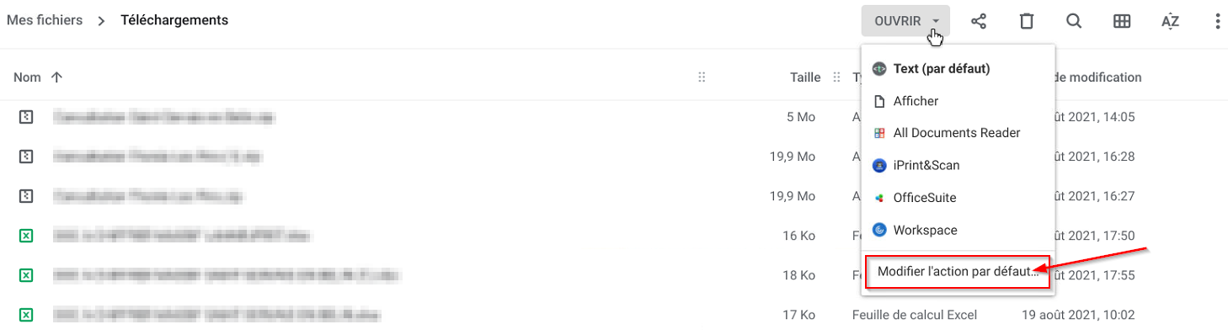Click the share icon in the toolbar
Viewport: 1228px width, 335px height.
979,21
